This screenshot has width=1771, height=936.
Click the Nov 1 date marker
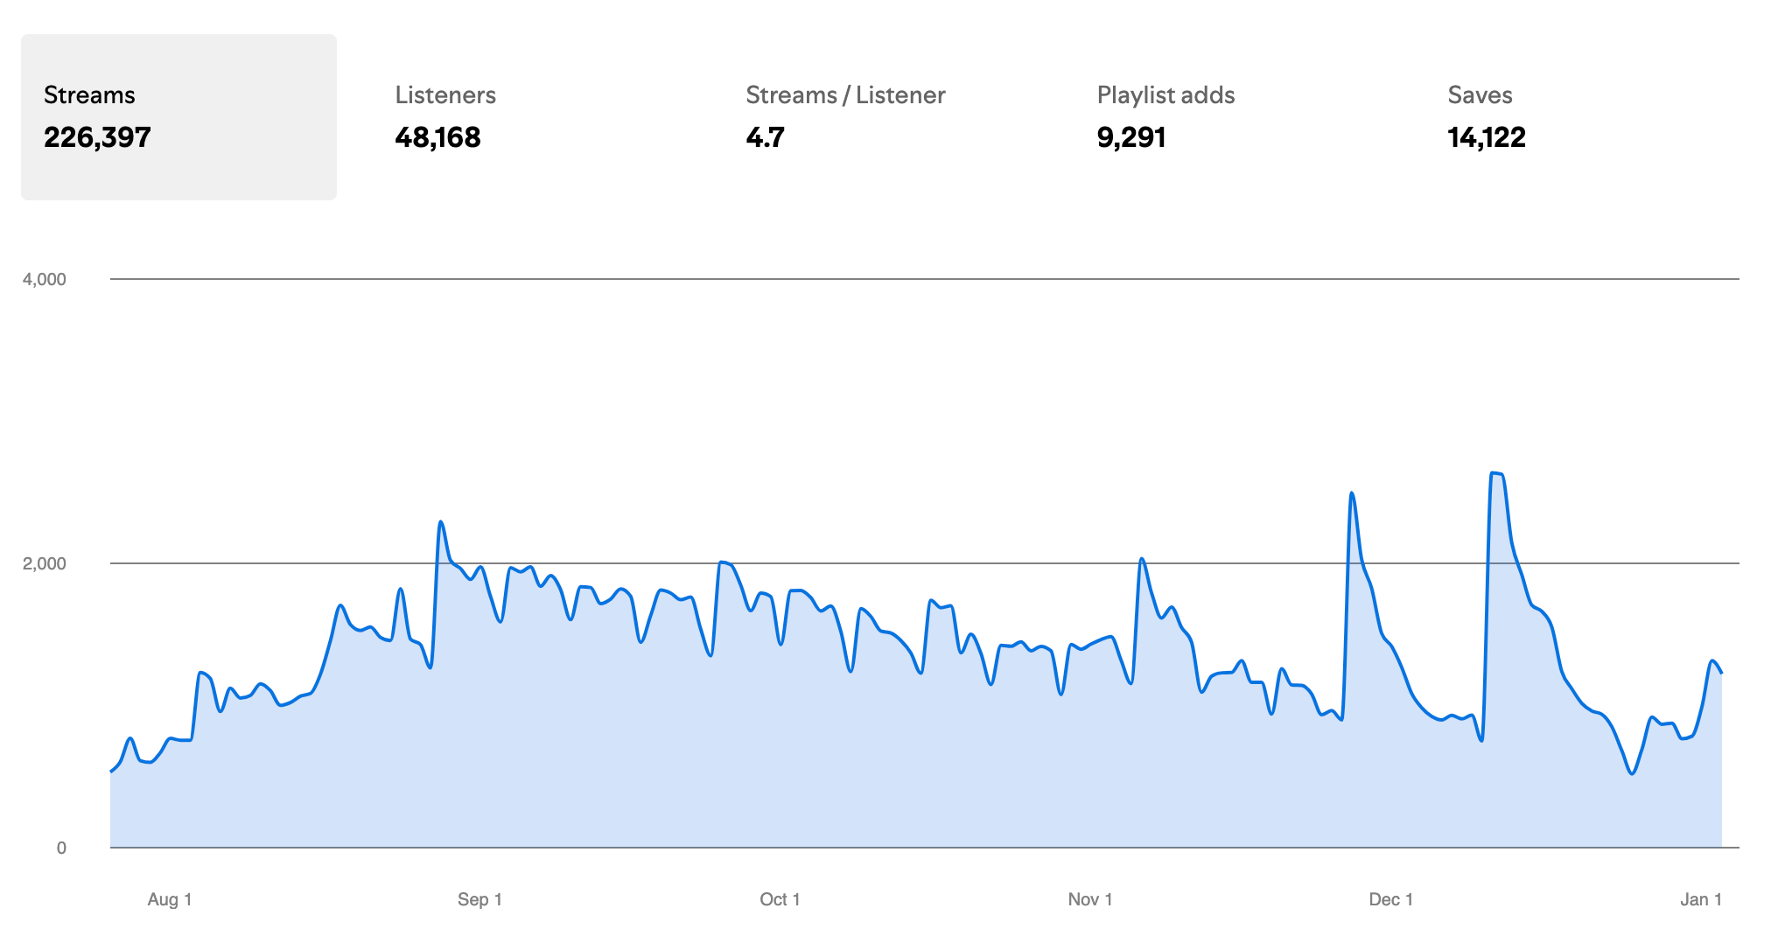[x=1089, y=899]
